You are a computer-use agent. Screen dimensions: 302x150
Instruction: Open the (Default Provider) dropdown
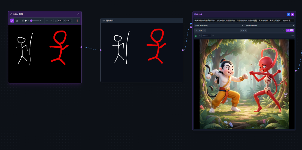(219, 25)
